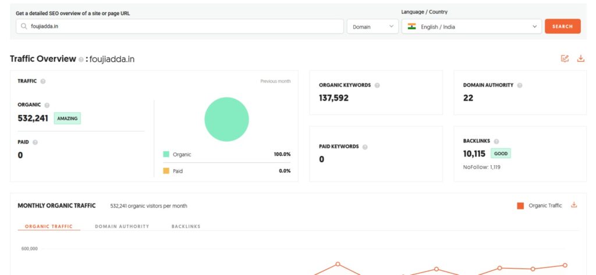Click the 532,241 organic visitors per month text
This screenshot has width=596, height=275.
[x=148, y=206]
